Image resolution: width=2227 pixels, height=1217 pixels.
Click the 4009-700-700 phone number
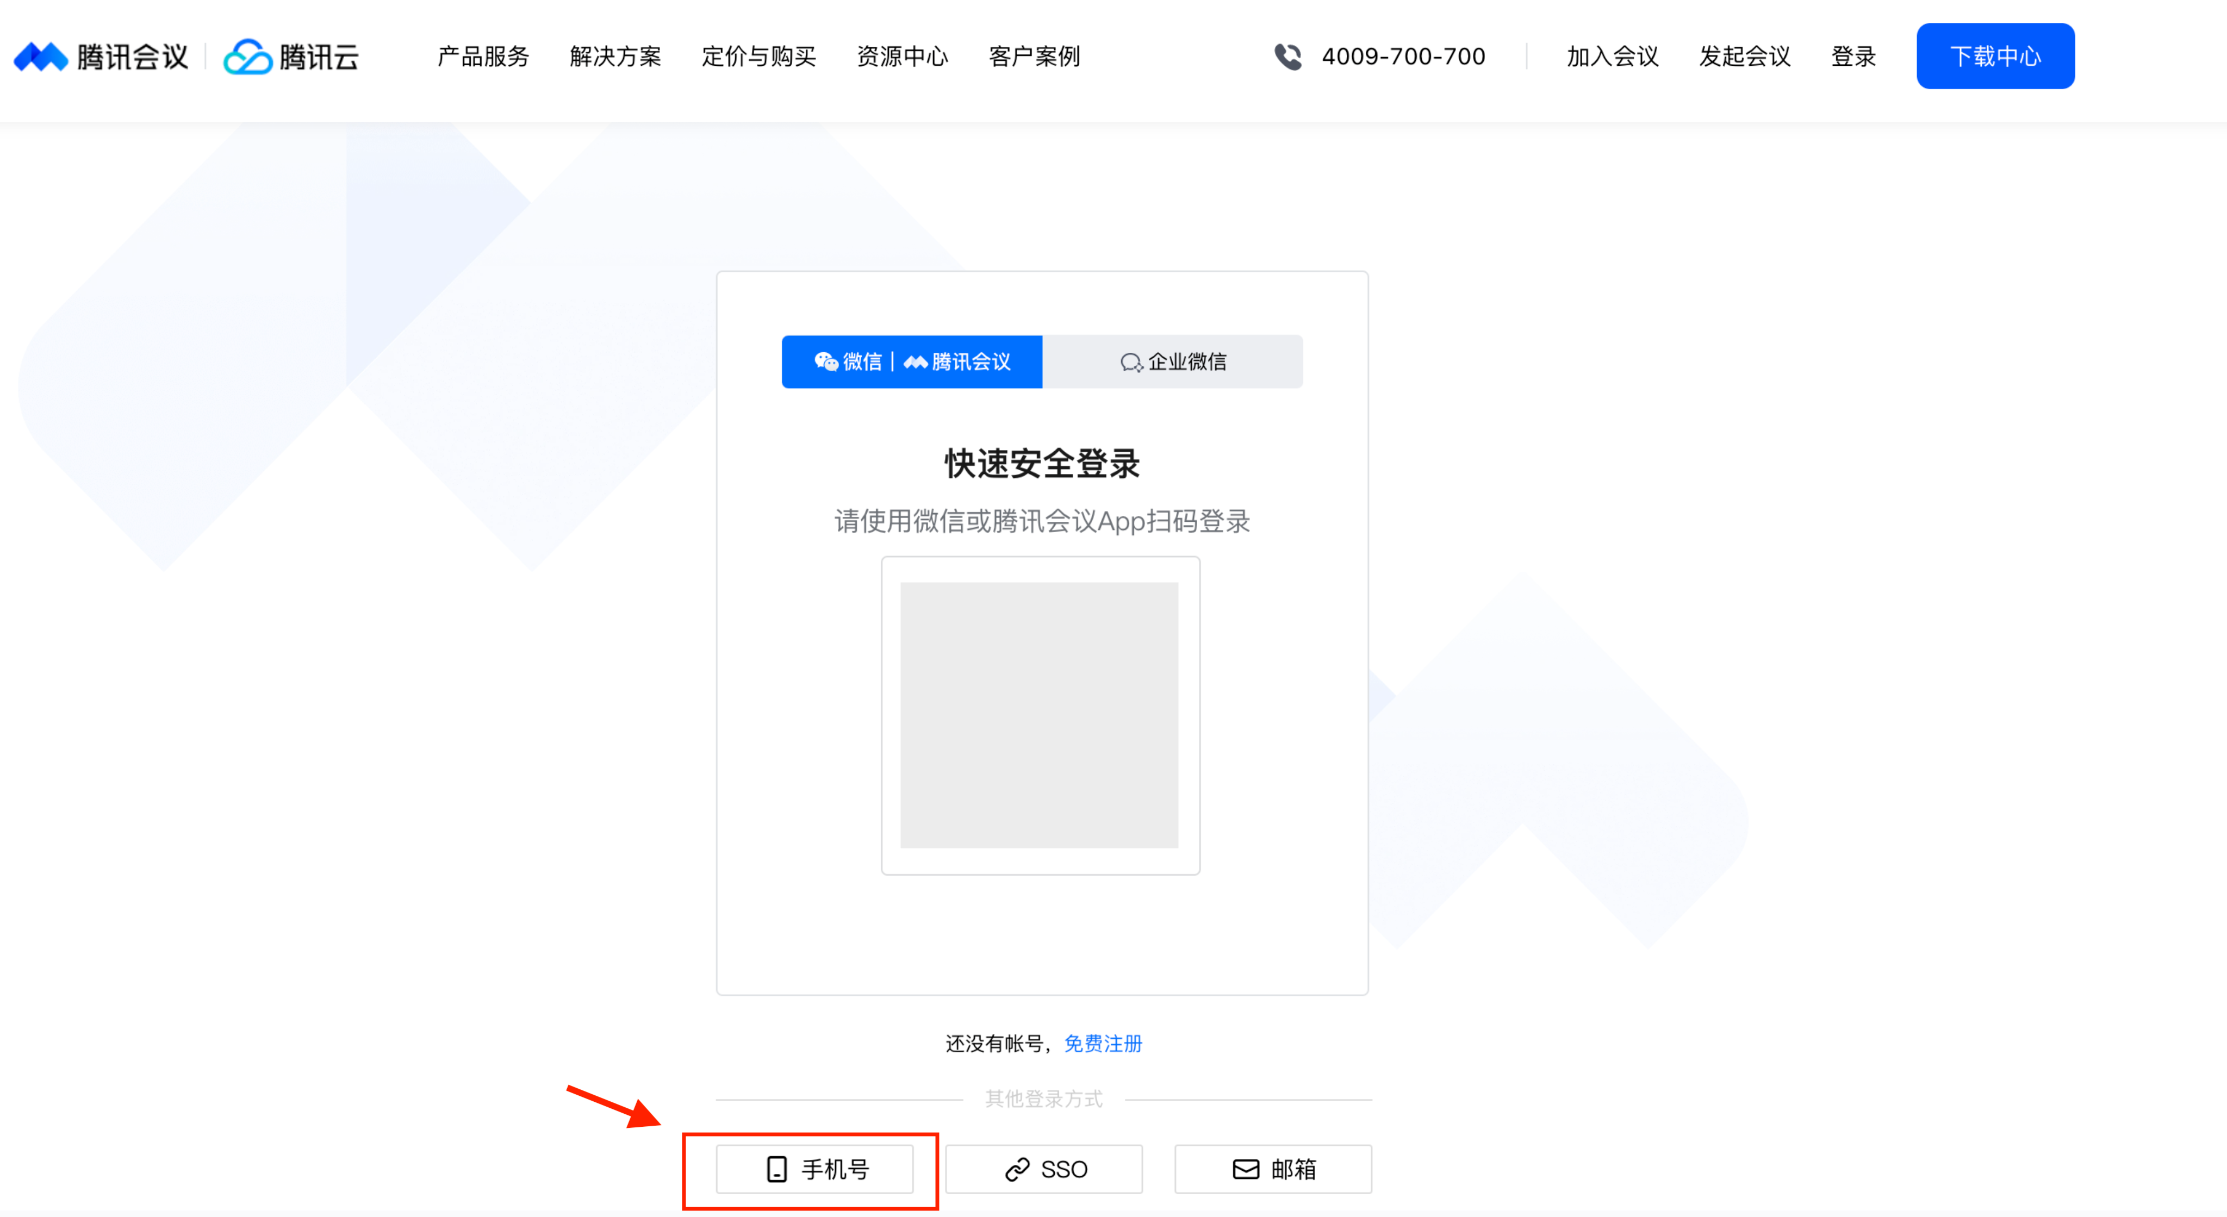coord(1403,57)
